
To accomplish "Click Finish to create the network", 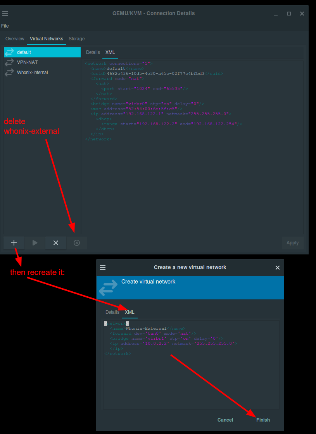I will pos(263,420).
